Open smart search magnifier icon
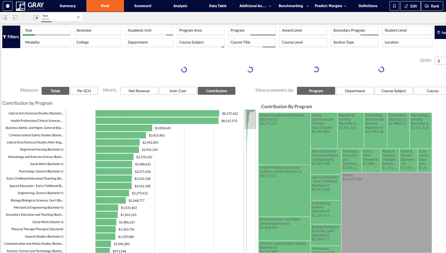This screenshot has height=253, width=446. pos(5,18)
